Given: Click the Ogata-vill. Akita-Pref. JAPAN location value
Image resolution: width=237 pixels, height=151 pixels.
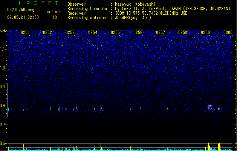Looking at the screenshot, I should (x=173, y=9).
